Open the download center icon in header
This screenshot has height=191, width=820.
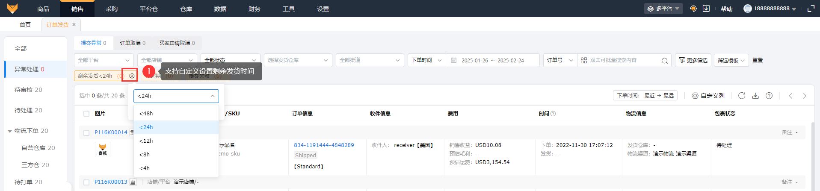tap(706, 9)
